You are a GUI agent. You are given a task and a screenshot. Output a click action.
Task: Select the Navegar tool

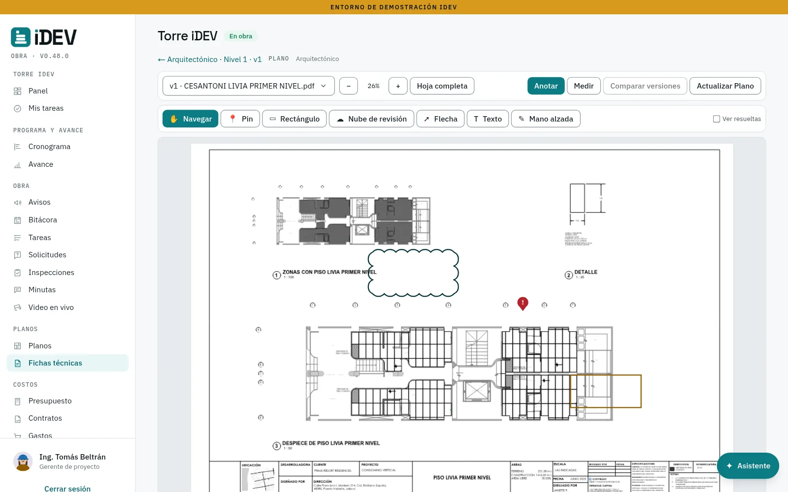(x=191, y=119)
